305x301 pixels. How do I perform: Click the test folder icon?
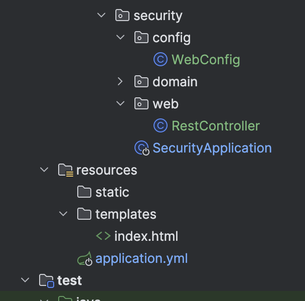pyautogui.click(x=46, y=280)
